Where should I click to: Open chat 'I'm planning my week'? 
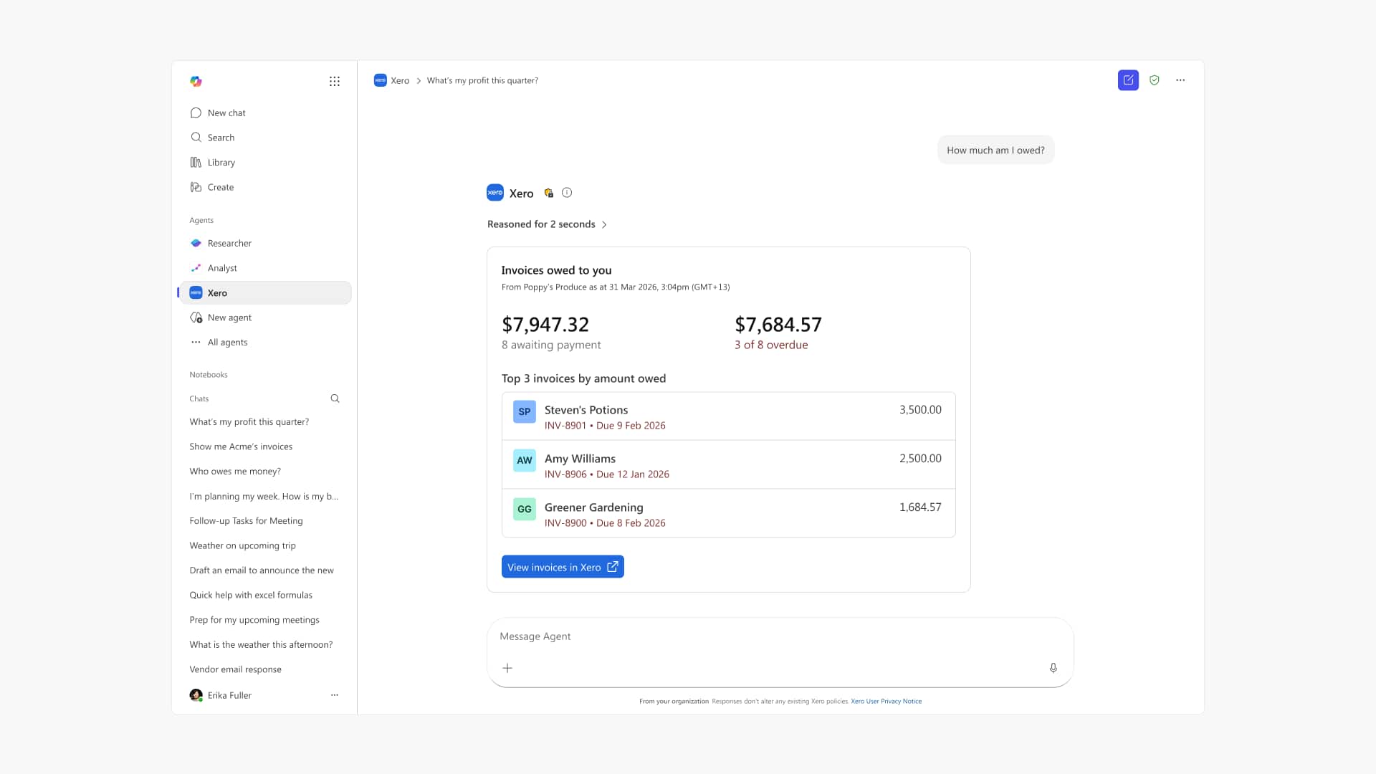tap(264, 496)
